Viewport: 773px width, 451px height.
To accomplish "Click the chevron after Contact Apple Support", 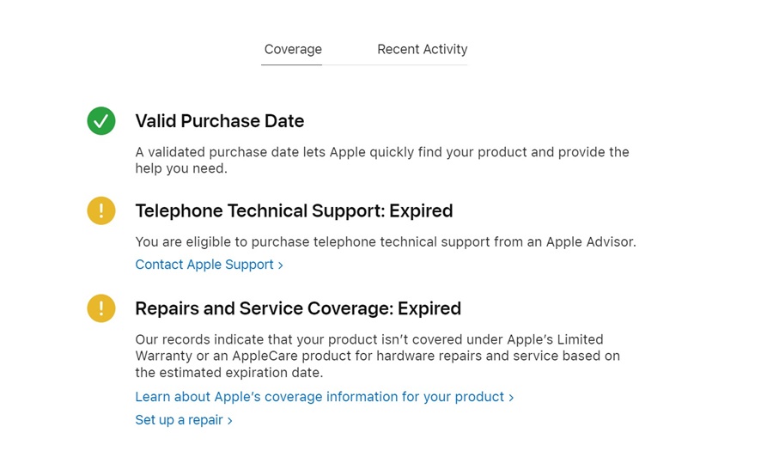I will pyautogui.click(x=281, y=265).
